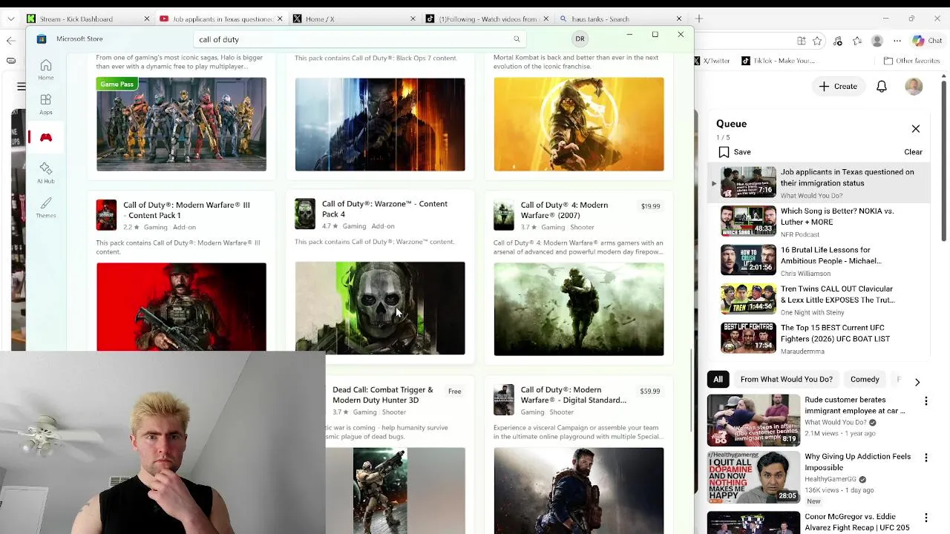
Task: Open Call of Duty Warzone Content Pack 4 title
Action: click(384, 208)
